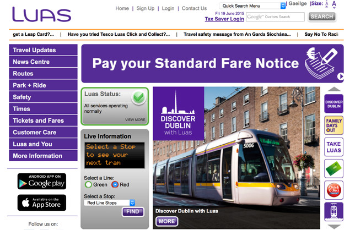Open the red Click & Collect icon
355x230 pixels.
tap(334, 190)
